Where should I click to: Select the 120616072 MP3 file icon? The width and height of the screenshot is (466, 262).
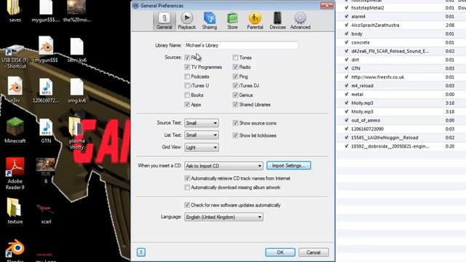coord(46,90)
